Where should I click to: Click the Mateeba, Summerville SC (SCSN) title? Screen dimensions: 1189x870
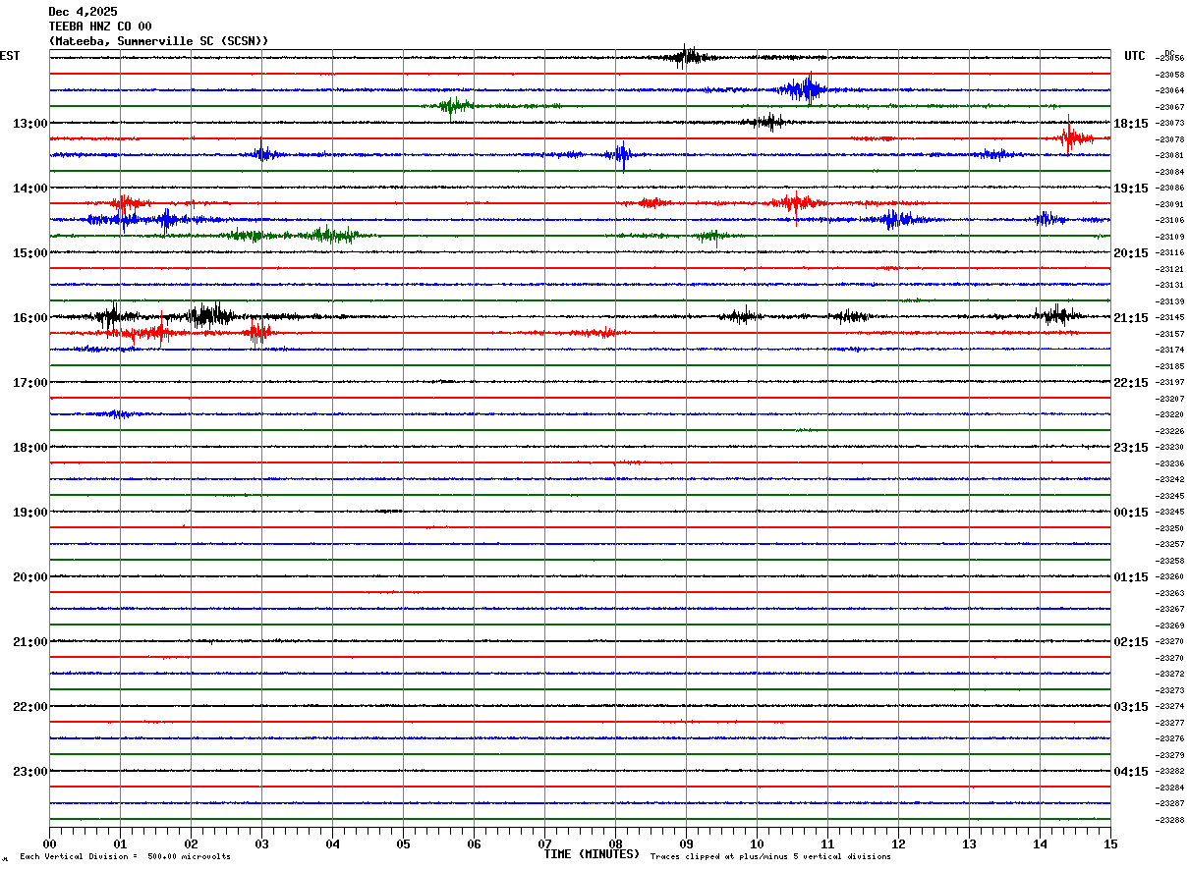pos(158,41)
